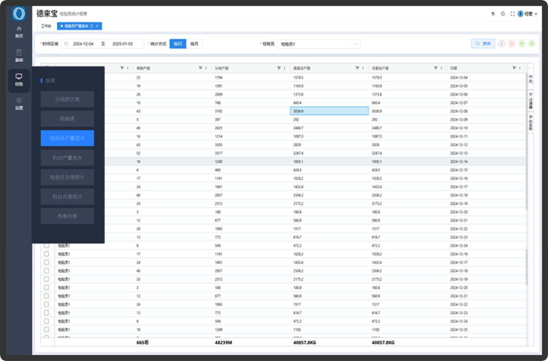Open 分组统计表 in the report menu
Viewport: 548px width, 361px height.
[67, 99]
